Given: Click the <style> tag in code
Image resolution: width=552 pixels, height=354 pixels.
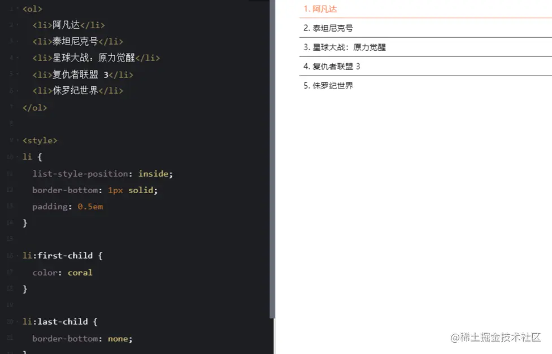Looking at the screenshot, I should (40, 141).
